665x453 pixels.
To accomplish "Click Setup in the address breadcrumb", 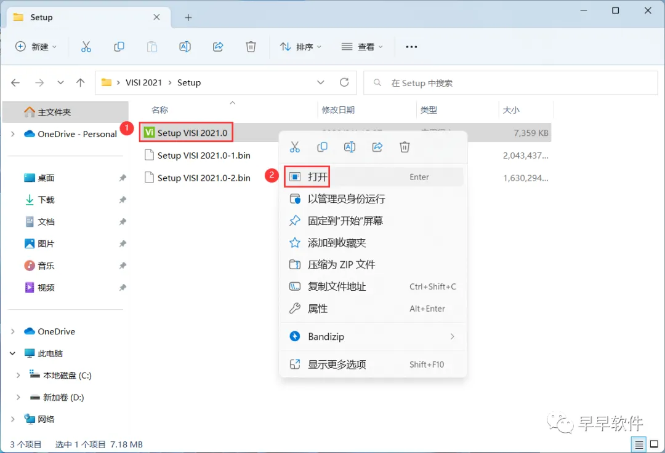I will 189,82.
